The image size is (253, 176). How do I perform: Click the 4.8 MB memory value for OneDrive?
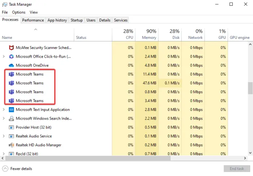[x=150, y=66]
